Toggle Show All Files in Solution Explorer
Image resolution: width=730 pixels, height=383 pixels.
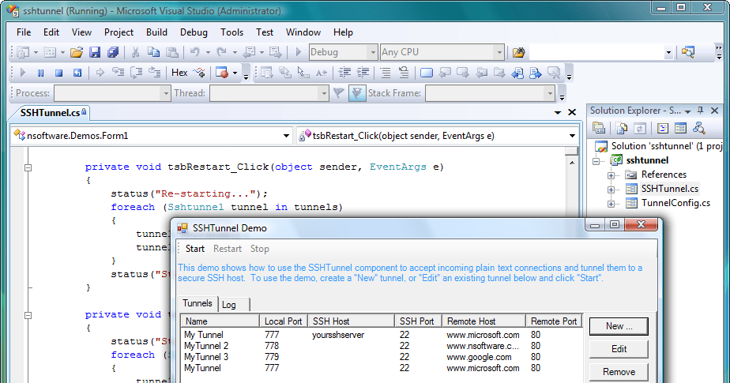click(x=622, y=128)
